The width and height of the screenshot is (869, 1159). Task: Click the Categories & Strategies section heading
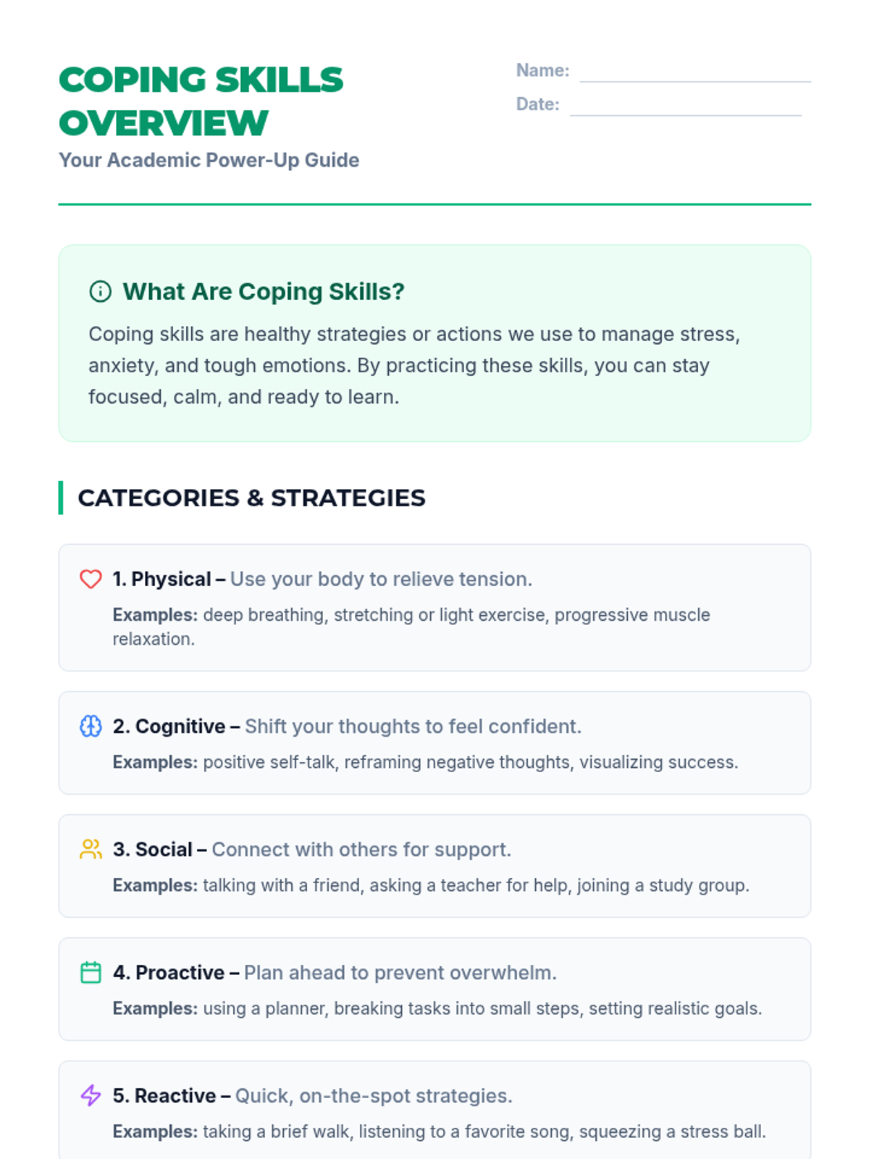251,498
